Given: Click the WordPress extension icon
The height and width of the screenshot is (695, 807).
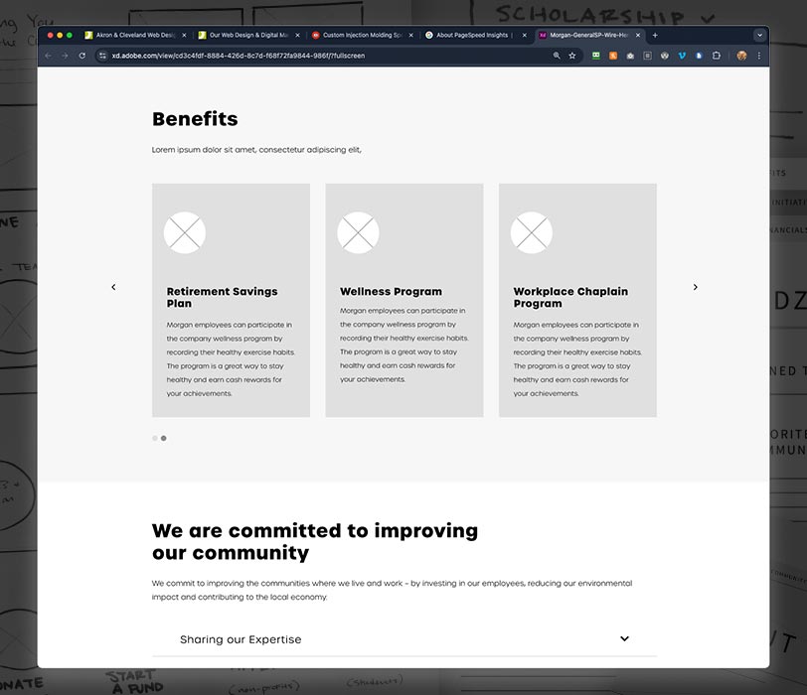Looking at the screenshot, I should point(665,56).
